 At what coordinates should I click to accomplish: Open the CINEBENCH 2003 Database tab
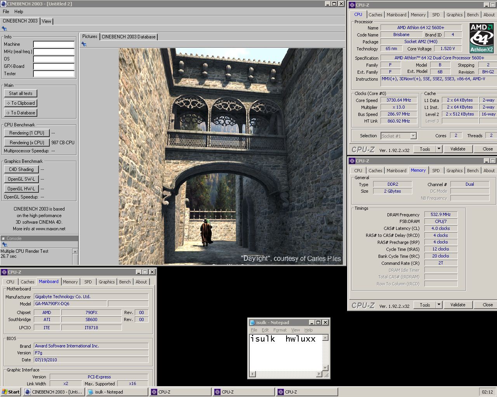tap(129, 37)
